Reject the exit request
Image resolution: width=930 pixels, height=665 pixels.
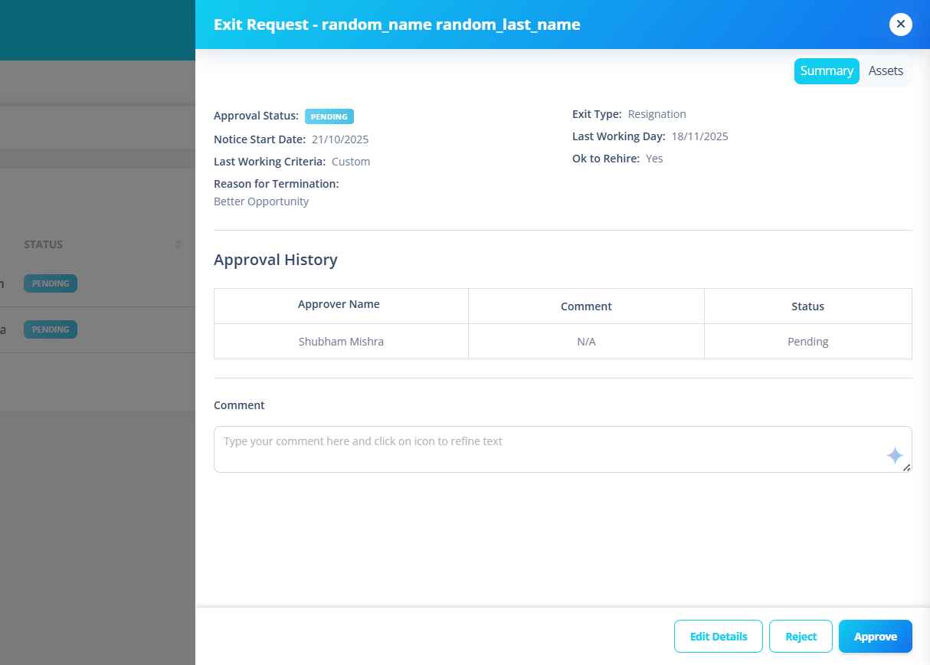coord(801,636)
